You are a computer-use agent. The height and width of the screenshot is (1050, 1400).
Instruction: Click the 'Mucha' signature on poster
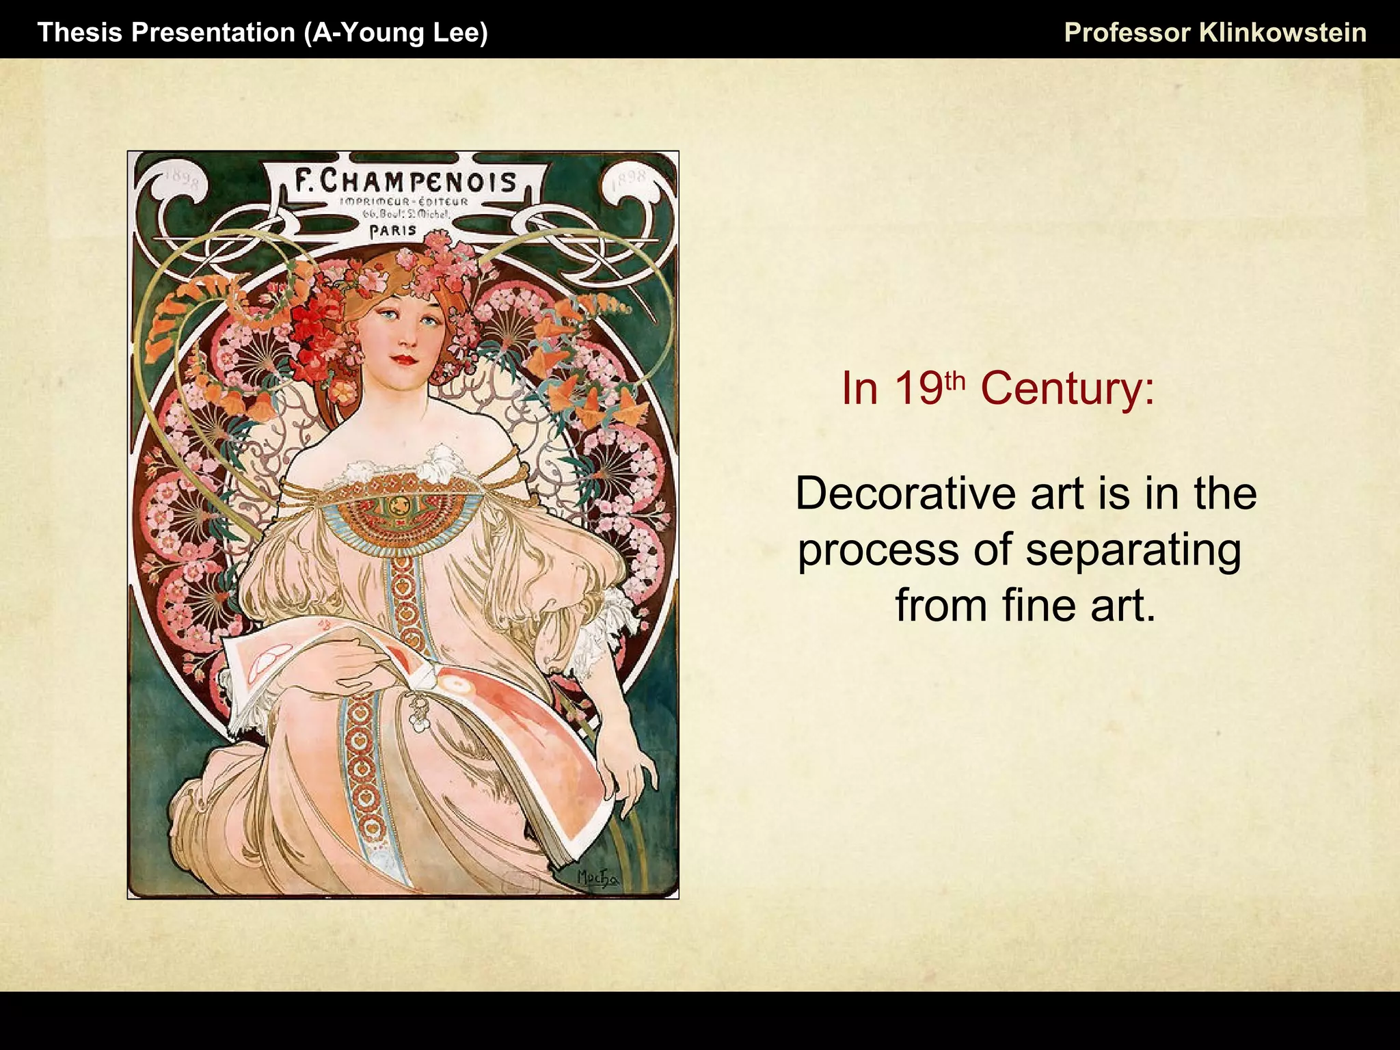point(597,878)
